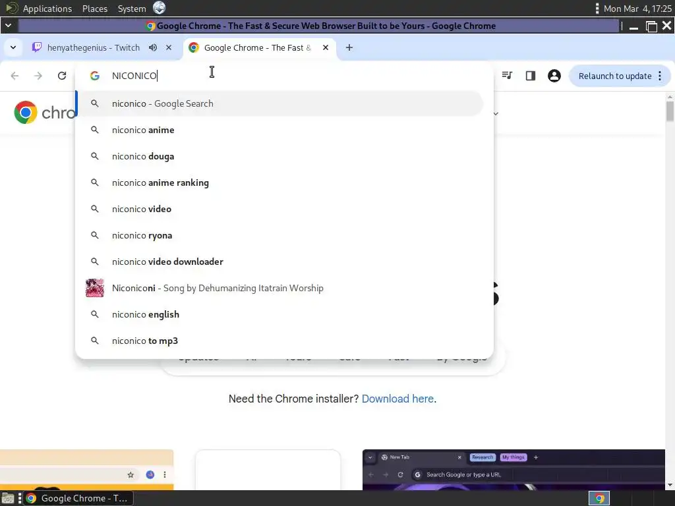
Task: Choose the 'niconico anime' suggestion
Action: click(279, 130)
